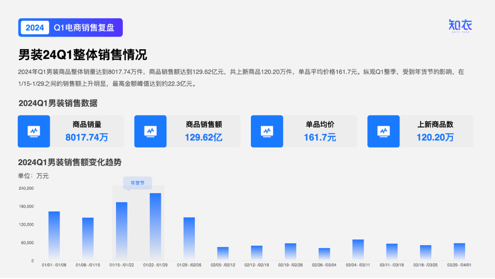
Task: Click the bar for 02/05- /02/12
Action: 223,253
